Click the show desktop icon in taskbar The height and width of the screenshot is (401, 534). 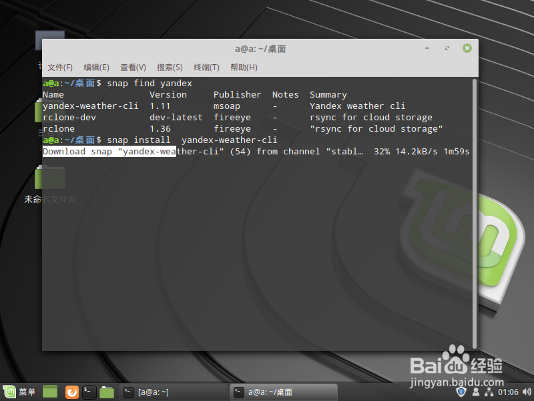click(50, 392)
